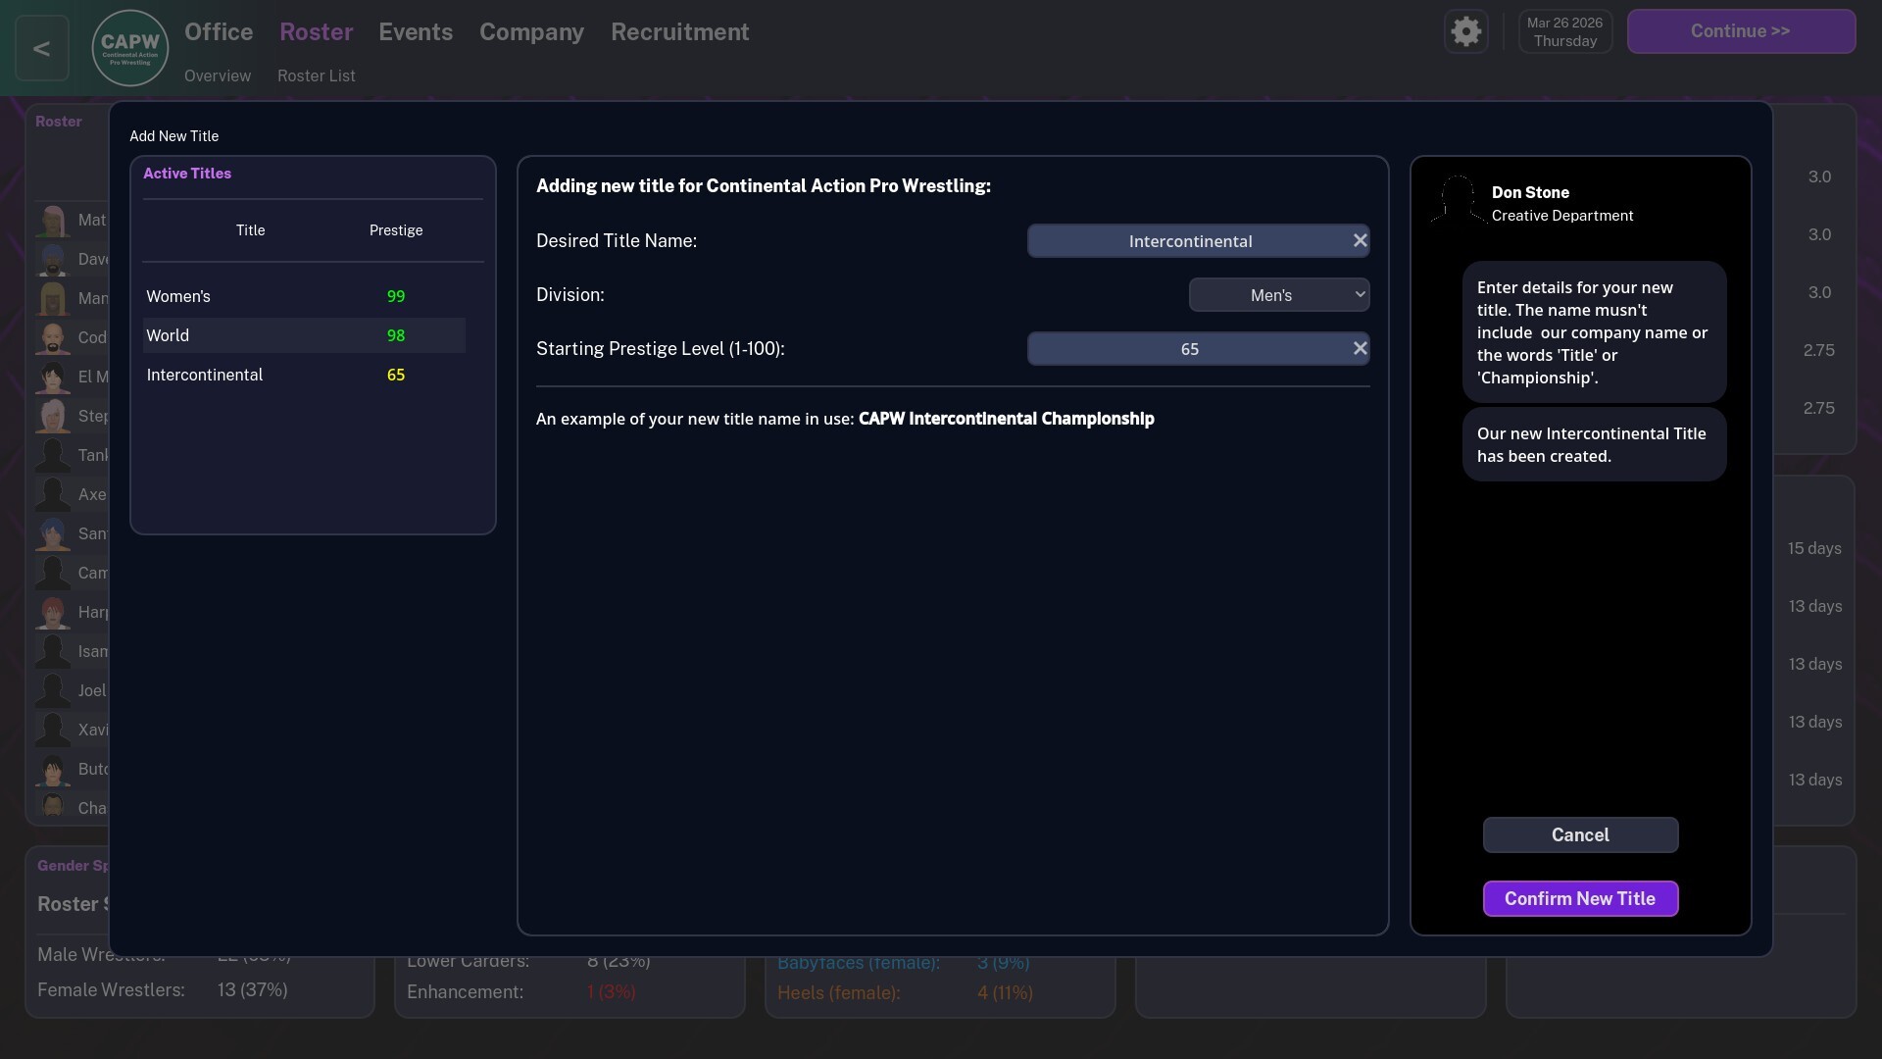Click the example CAPW Intercontinental Championship text
Image resolution: width=1882 pixels, height=1059 pixels.
pyautogui.click(x=1007, y=419)
